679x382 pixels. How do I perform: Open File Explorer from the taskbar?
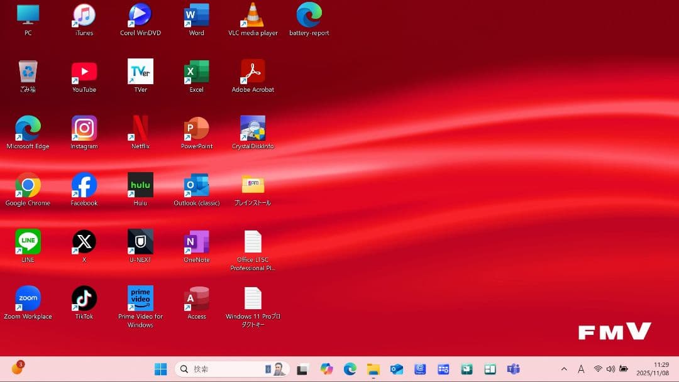coord(373,369)
